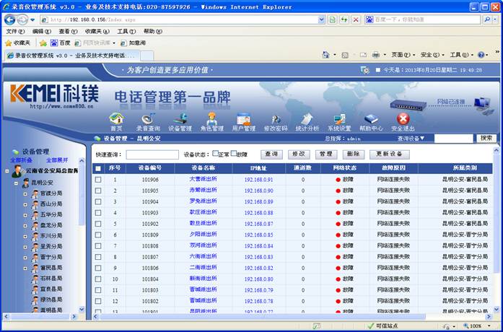The image size is (503, 332).
Task: Expand the 东川分局 tree node
Action: point(25,237)
